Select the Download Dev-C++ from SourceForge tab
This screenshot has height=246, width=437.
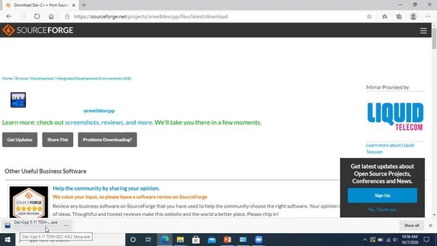click(x=39, y=5)
